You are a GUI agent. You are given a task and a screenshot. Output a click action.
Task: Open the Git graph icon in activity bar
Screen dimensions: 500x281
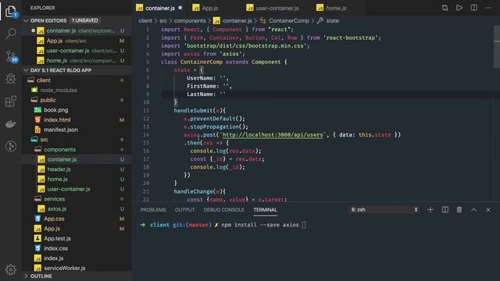point(10,146)
